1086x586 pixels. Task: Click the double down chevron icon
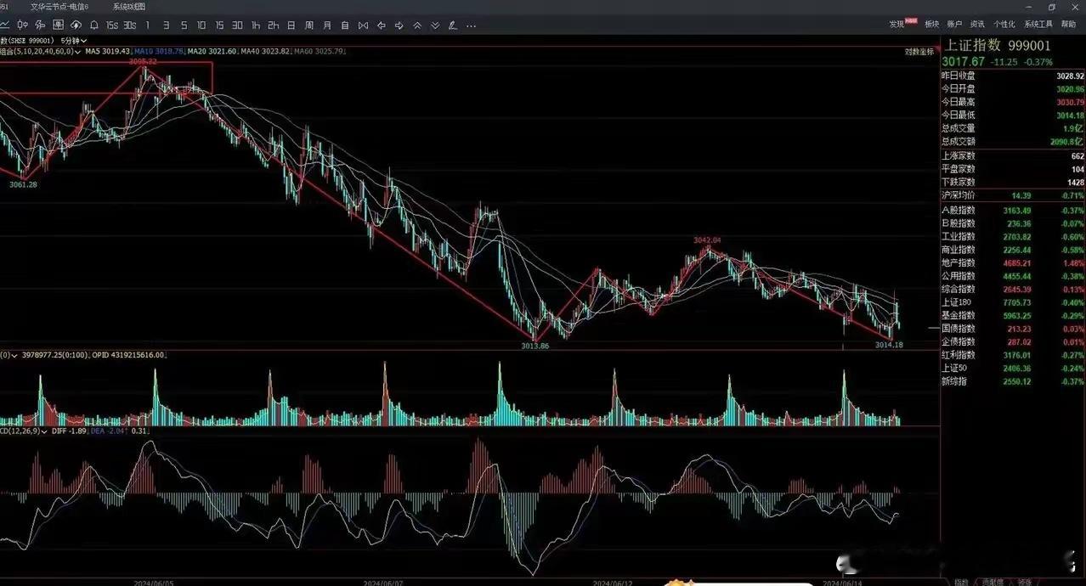point(434,25)
